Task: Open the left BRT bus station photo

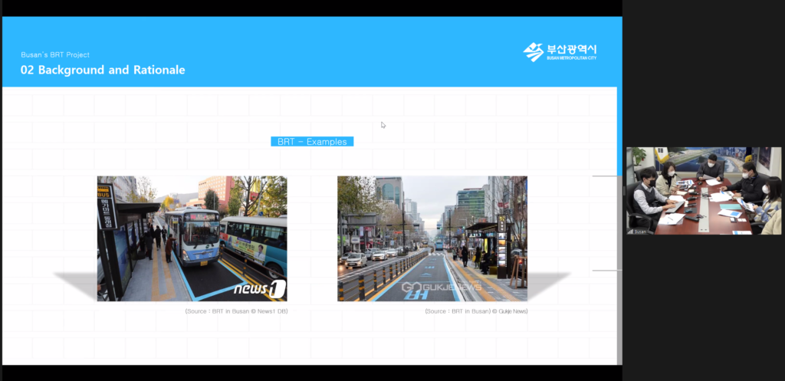Action: coord(192,238)
